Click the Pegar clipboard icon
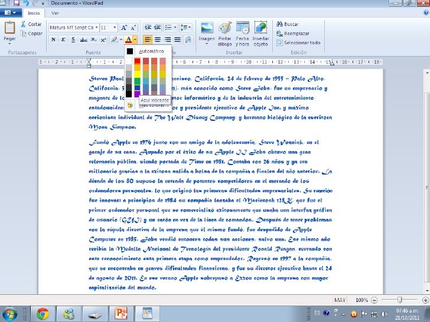This screenshot has width=430, height=322. 9,28
